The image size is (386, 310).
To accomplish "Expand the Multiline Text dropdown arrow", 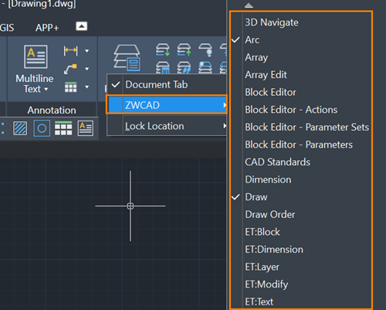I will pyautogui.click(x=46, y=89).
